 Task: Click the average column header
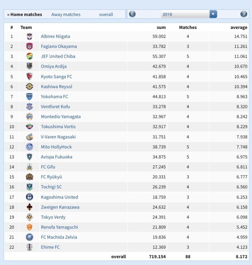click(239, 27)
